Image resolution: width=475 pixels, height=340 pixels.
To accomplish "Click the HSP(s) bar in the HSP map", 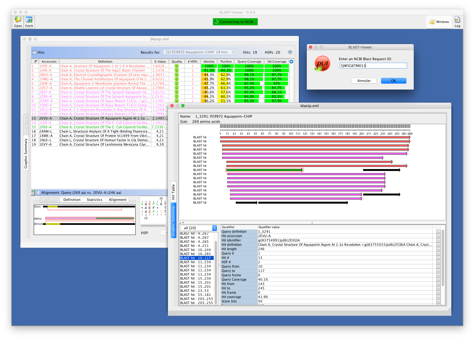I will tap(90, 218).
